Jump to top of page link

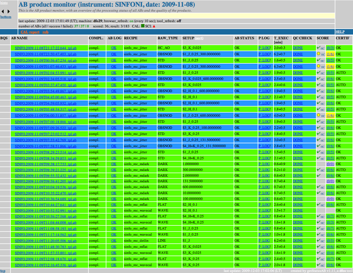[3, 271]
